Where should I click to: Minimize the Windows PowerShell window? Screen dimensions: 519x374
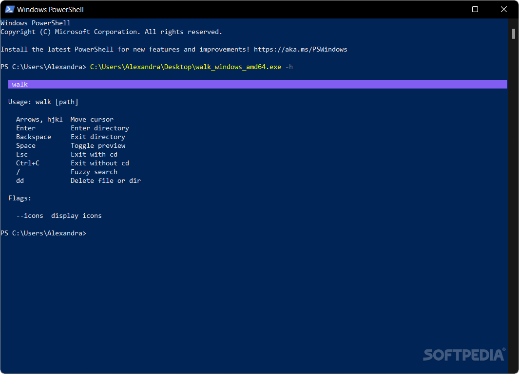tap(446, 9)
